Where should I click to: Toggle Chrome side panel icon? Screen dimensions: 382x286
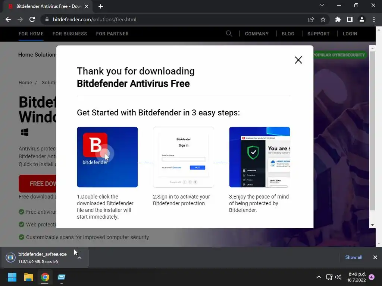point(350,19)
